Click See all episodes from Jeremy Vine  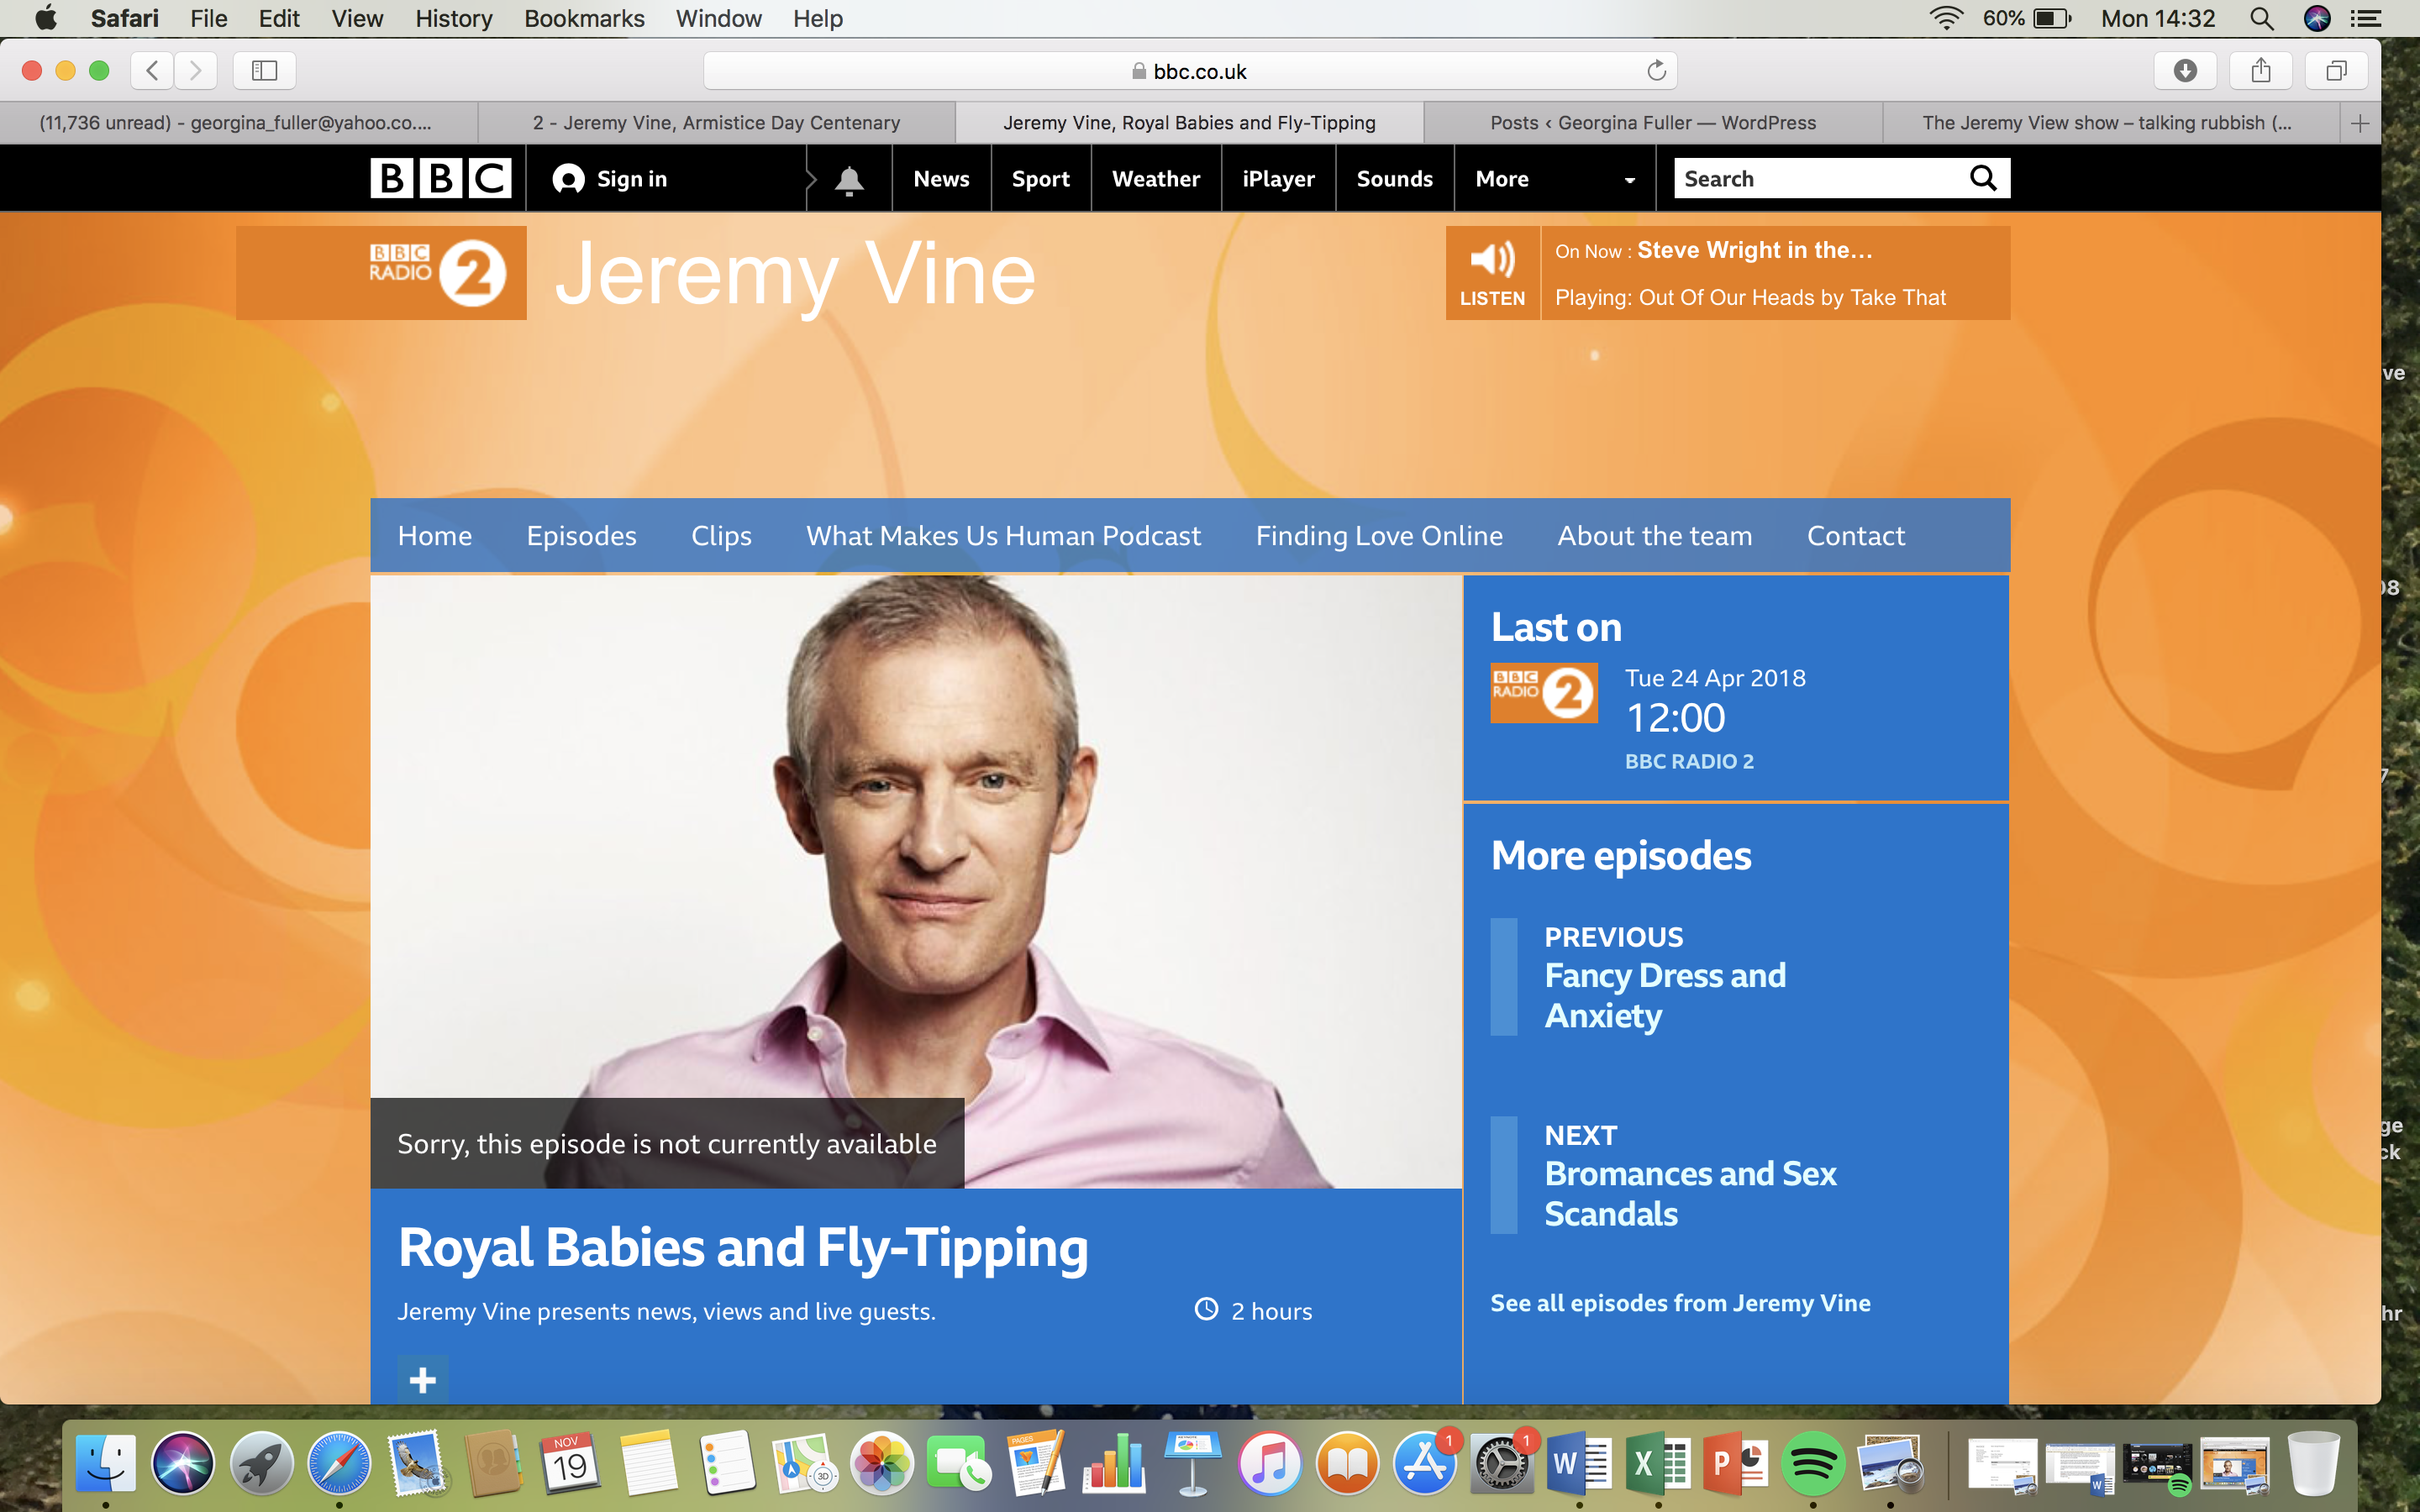1680,1303
